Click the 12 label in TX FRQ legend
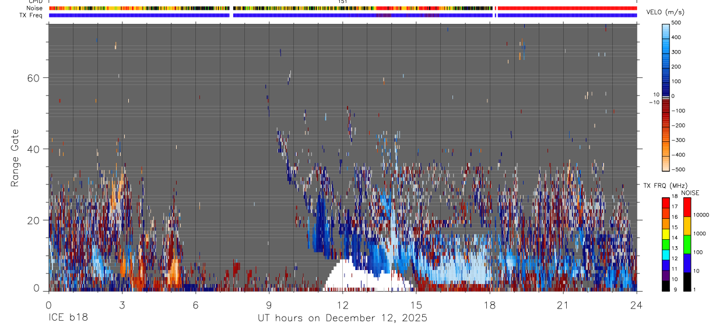This screenshot has height=330, width=716. [675, 258]
